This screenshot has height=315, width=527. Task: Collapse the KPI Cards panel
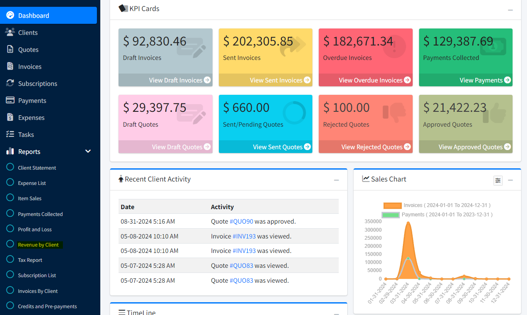pyautogui.click(x=510, y=10)
